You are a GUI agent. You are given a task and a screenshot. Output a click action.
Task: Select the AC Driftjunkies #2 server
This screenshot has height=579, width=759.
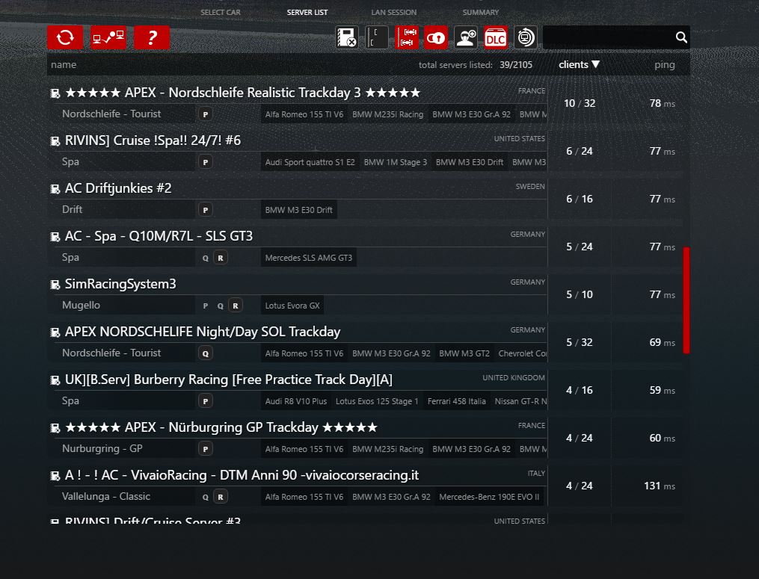[118, 188]
